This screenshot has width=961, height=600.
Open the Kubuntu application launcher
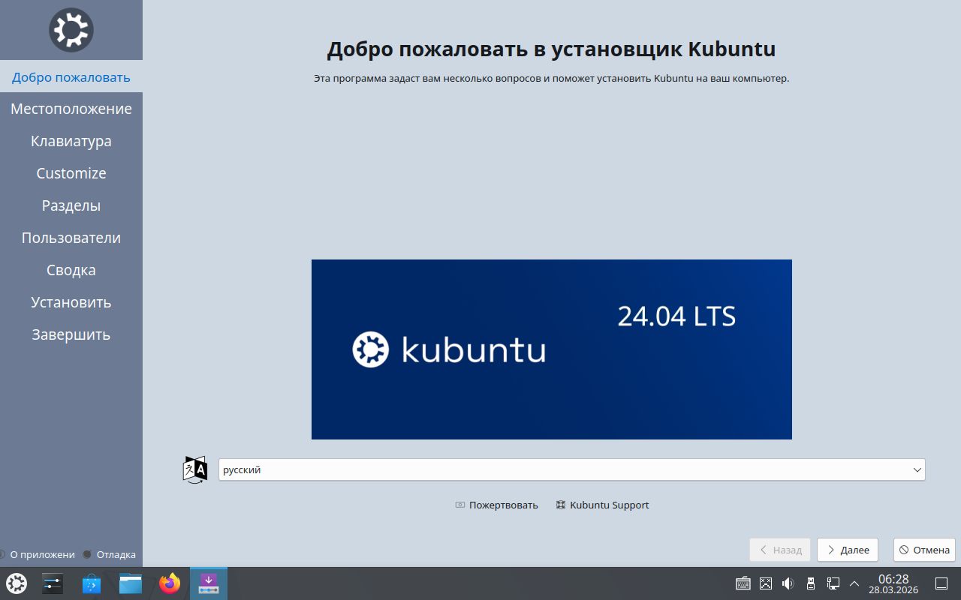pos(17,583)
